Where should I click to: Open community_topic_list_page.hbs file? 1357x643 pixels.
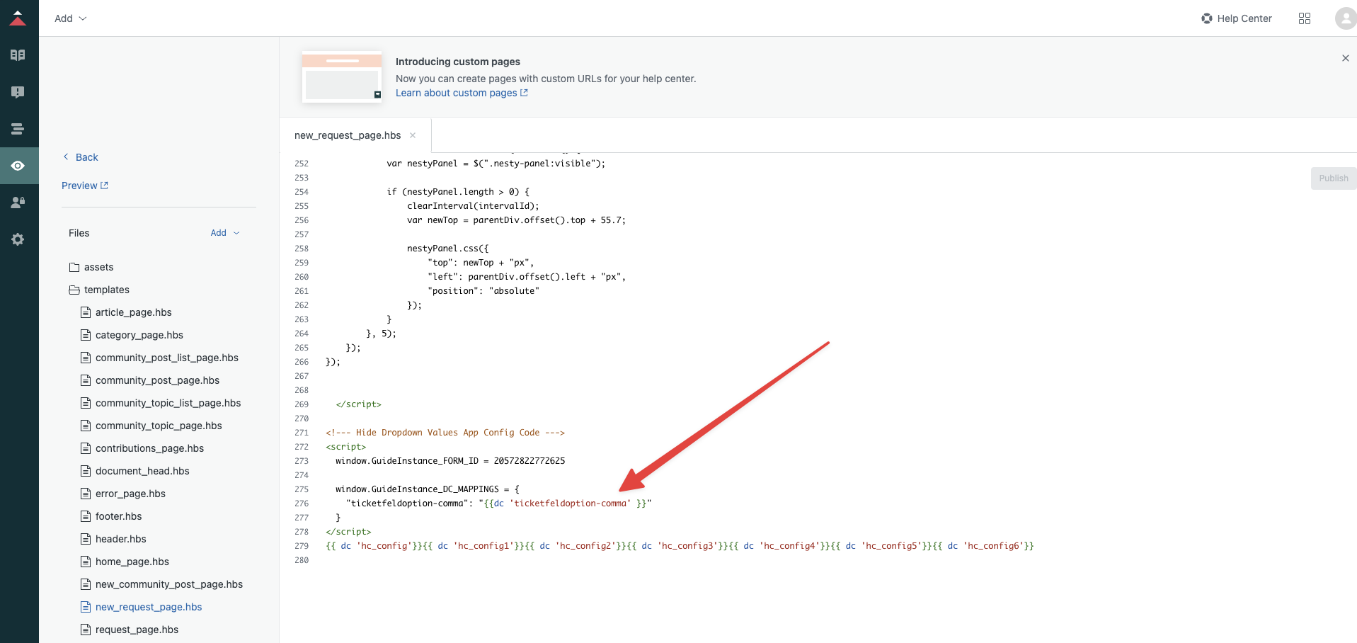(161, 403)
